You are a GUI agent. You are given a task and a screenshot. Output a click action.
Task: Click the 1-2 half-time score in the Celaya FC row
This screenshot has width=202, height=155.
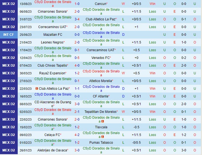click(x=184, y=135)
